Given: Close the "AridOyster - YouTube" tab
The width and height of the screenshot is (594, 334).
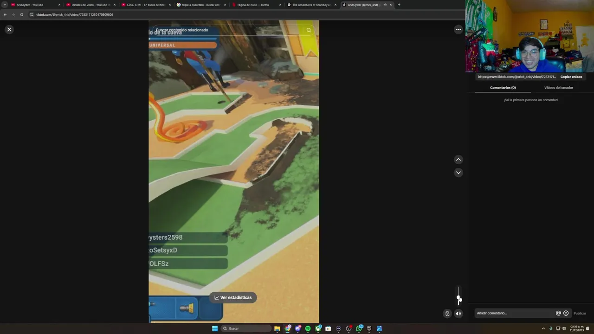Looking at the screenshot, I should (59, 5).
